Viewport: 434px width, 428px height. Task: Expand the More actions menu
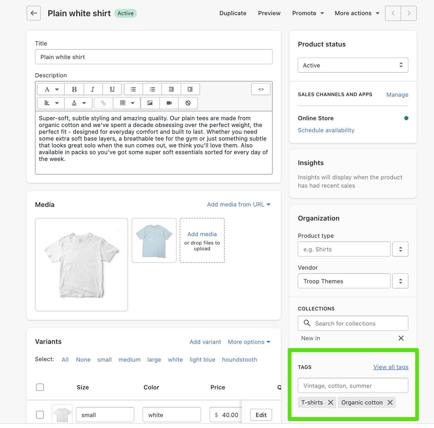point(357,13)
